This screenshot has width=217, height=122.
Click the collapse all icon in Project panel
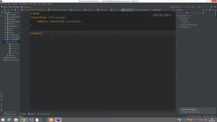click(x=12, y=10)
